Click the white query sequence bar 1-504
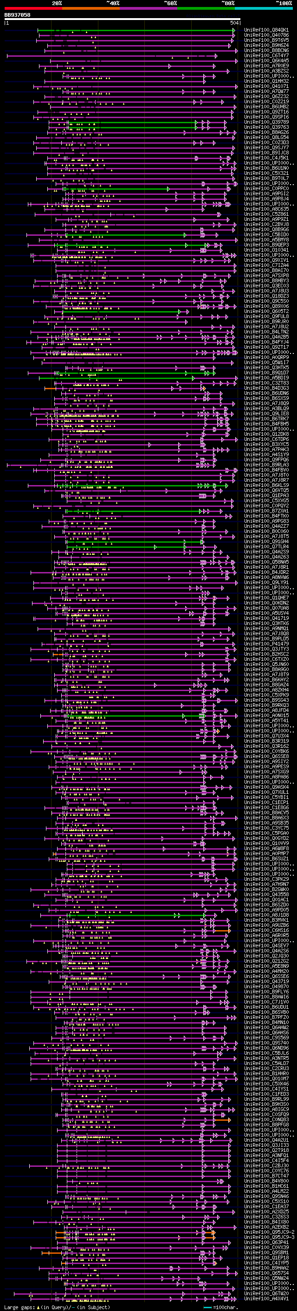Screen dimensions: 297x1311 123,19
